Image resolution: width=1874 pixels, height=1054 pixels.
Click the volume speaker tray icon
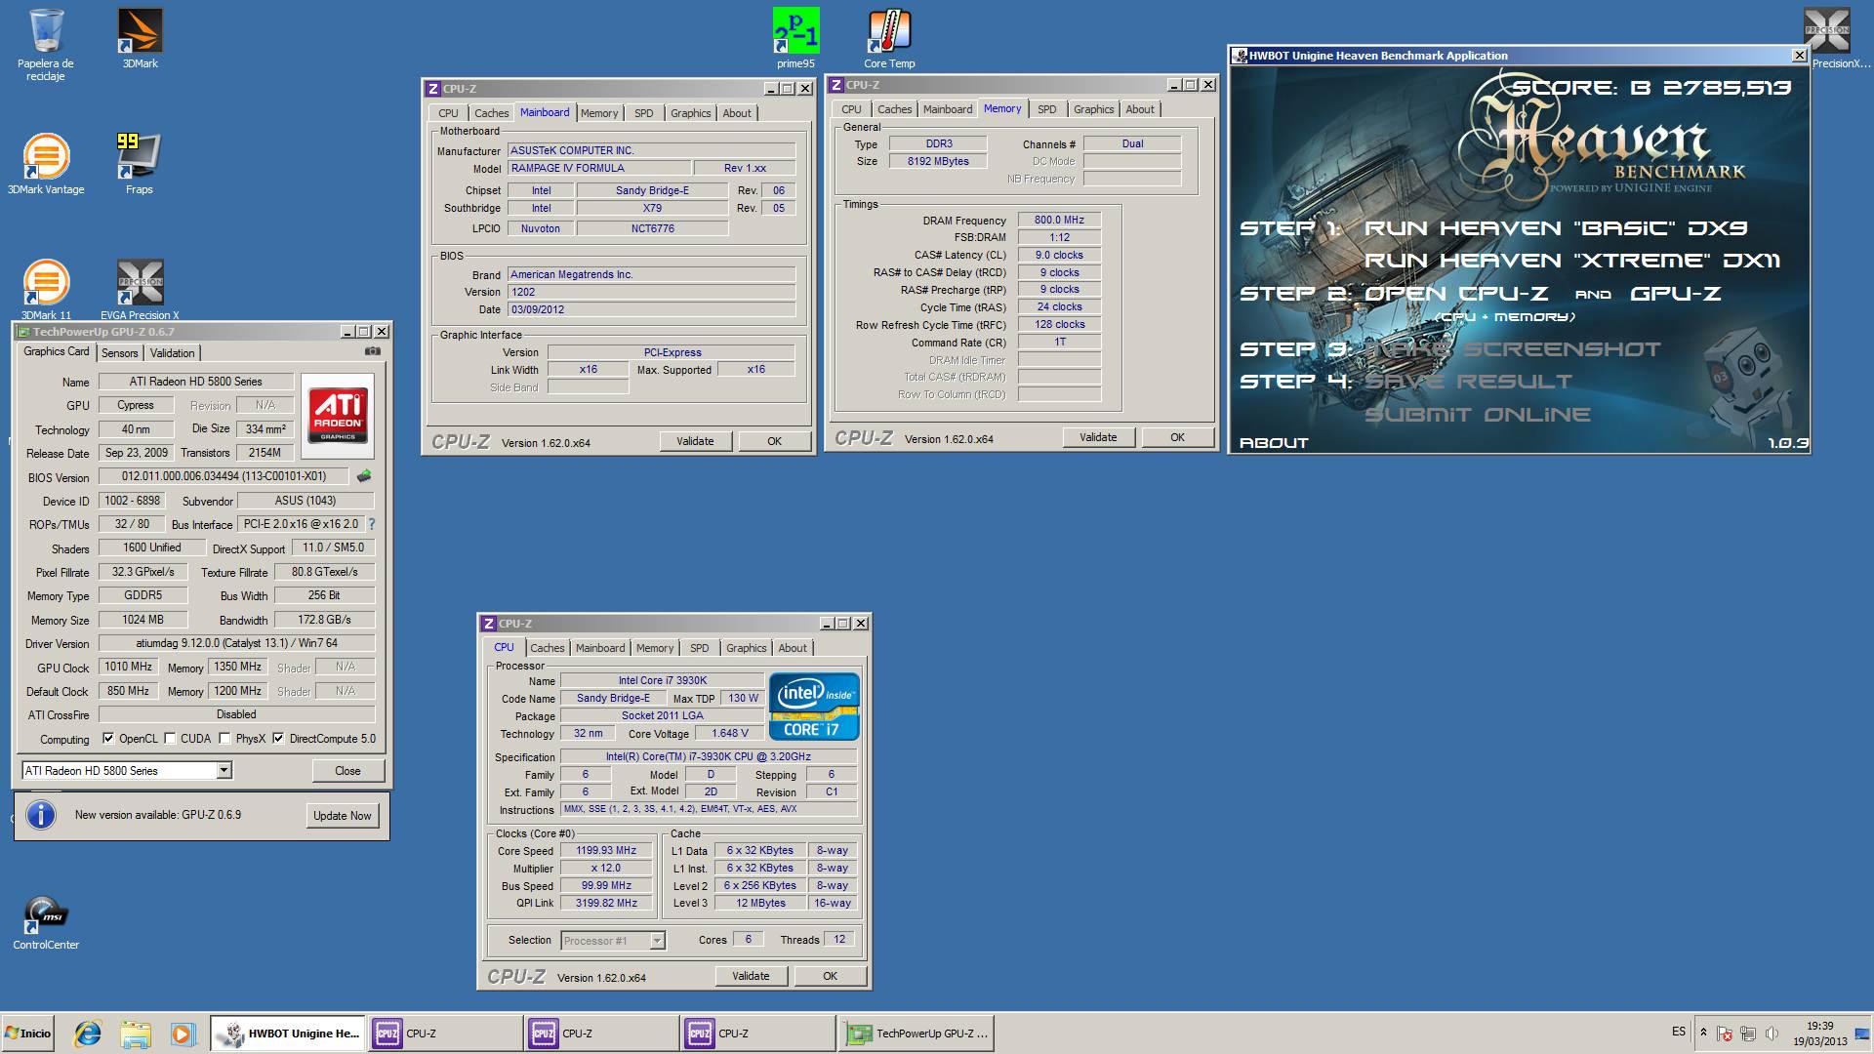point(1772,1033)
